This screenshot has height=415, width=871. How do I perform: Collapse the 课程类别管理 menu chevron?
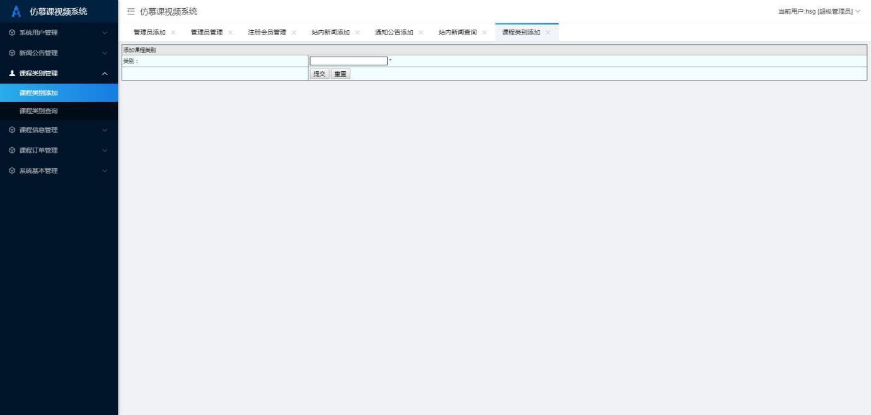pos(105,74)
